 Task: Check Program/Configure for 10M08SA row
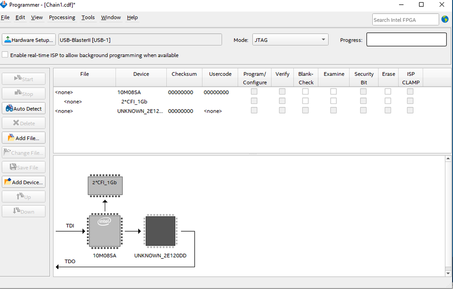pyautogui.click(x=254, y=92)
